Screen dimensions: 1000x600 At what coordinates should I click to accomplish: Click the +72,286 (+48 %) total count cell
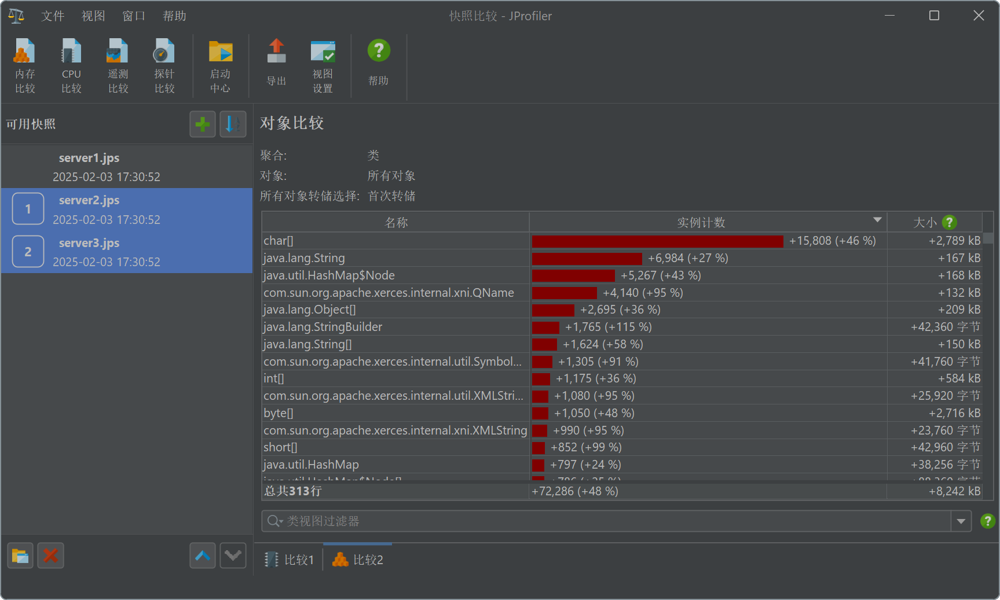(708, 491)
